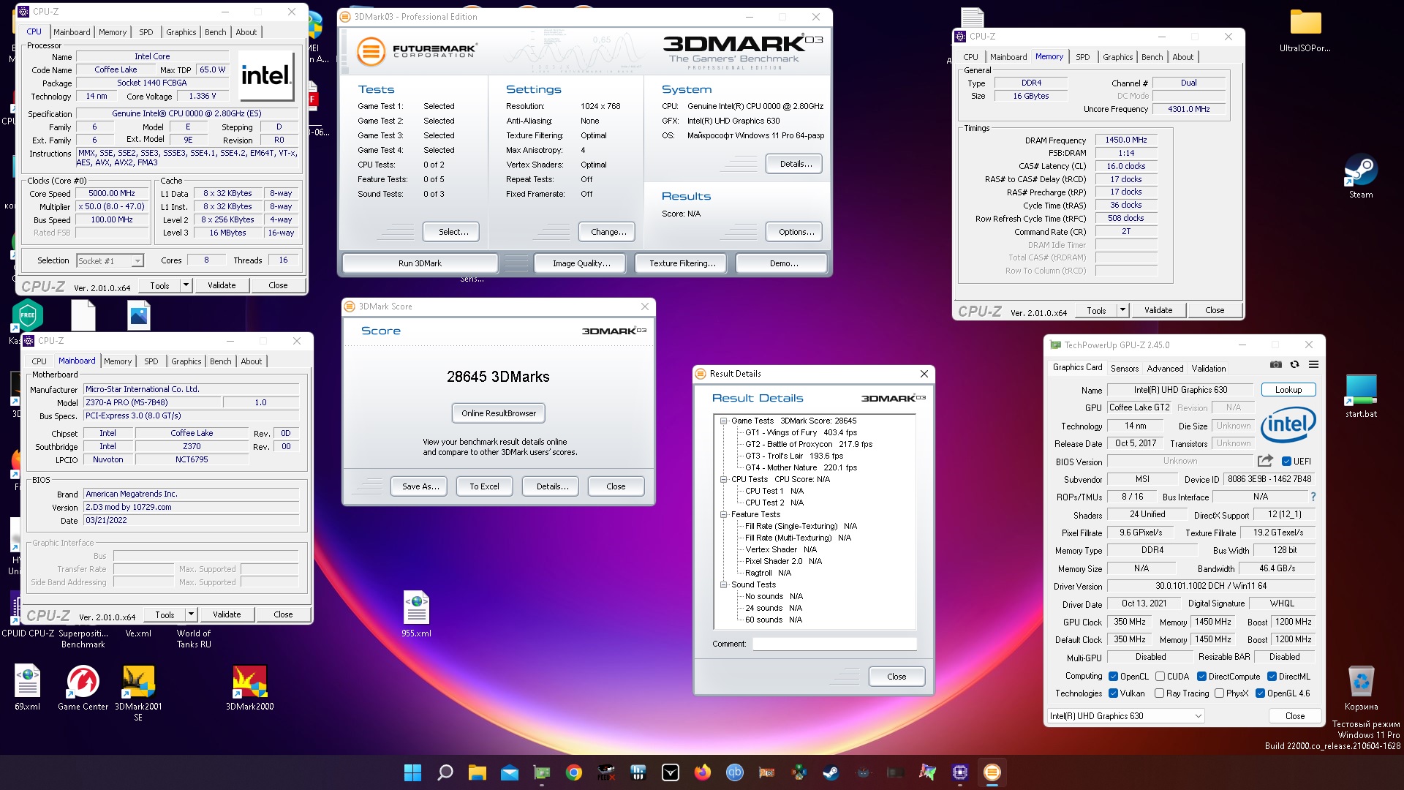Open taskbar Search magnifier
Viewport: 1404px width, 790px height.
445,772
